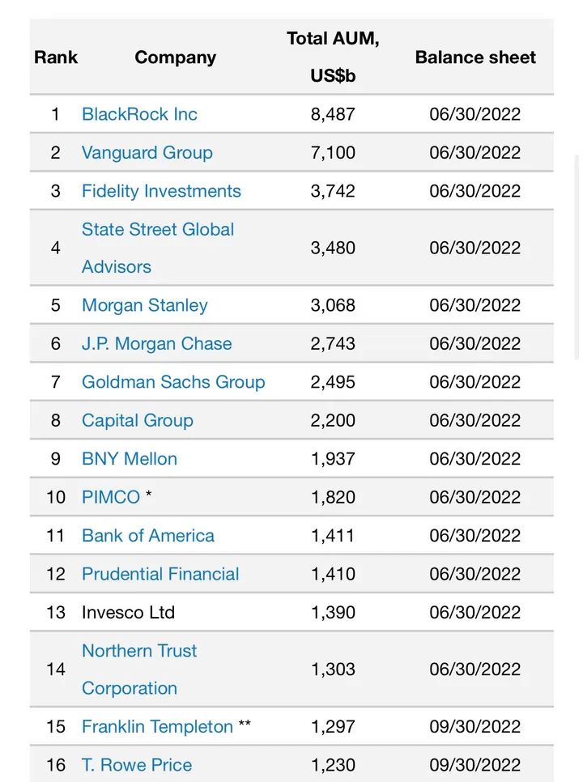Image resolution: width=583 pixels, height=782 pixels.
Task: Open the Bank of America link
Action: 147,536
